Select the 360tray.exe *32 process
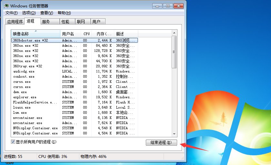 75,66
